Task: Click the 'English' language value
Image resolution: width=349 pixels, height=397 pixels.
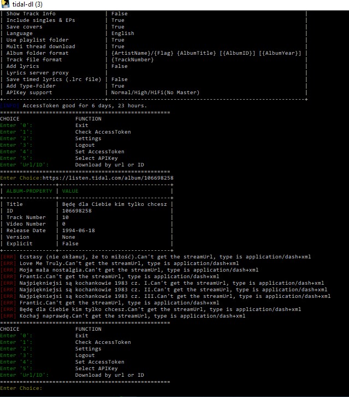Action: (x=123, y=33)
